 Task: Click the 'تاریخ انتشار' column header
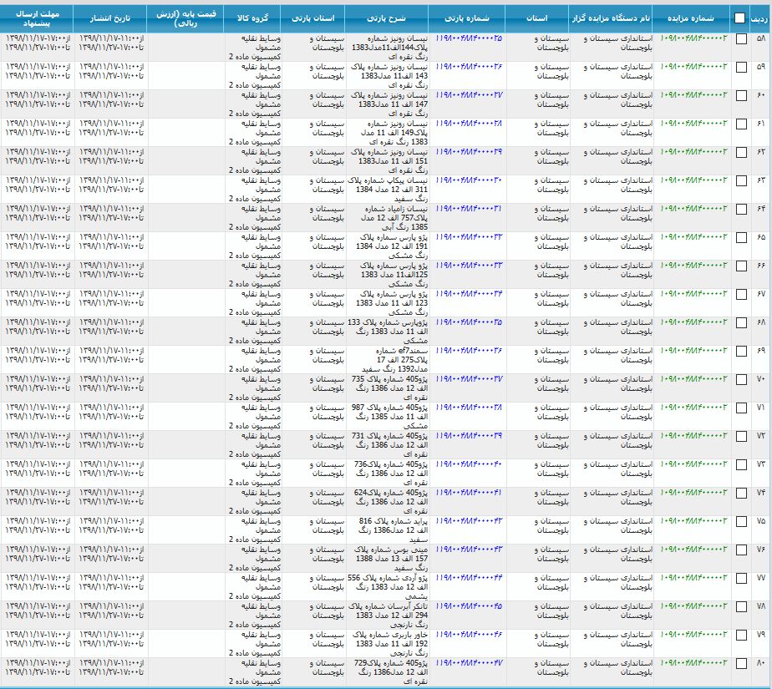[109, 18]
